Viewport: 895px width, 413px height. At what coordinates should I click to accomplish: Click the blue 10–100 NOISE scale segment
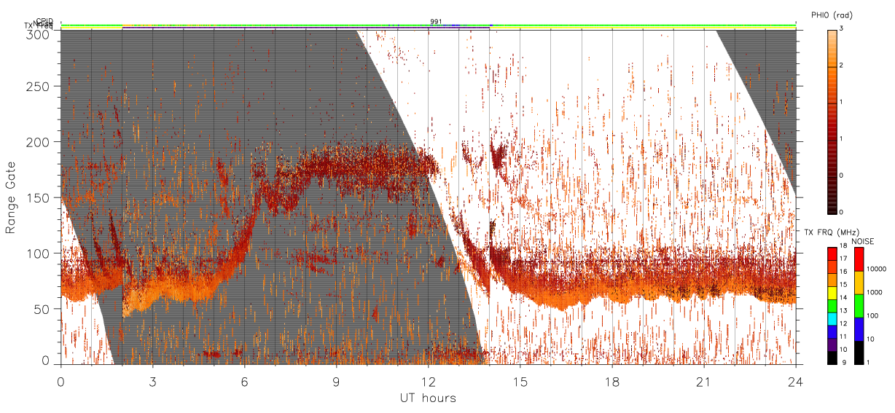tap(859, 329)
